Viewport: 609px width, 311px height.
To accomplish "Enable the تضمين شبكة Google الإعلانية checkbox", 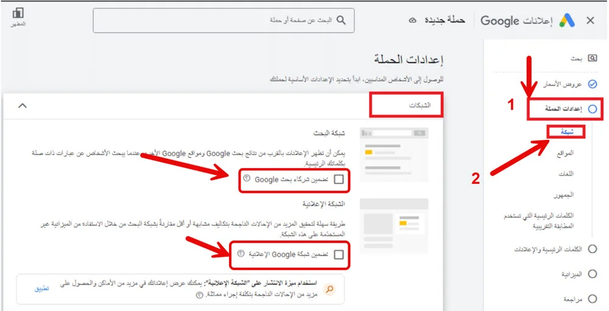I will pos(339,254).
